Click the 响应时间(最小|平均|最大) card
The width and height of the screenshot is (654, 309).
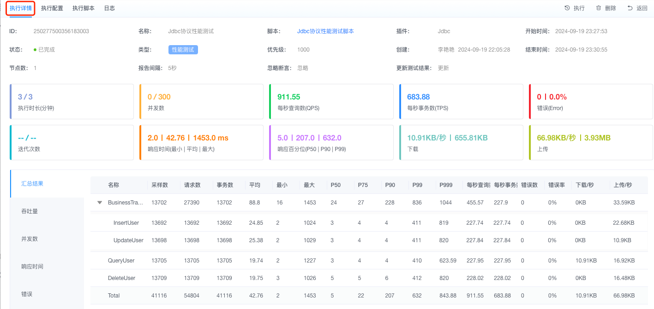[x=201, y=142]
